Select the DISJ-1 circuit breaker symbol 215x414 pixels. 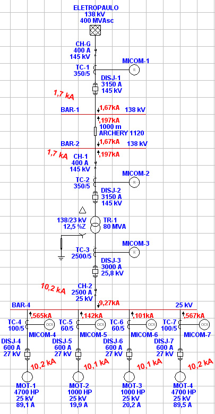(x=96, y=88)
